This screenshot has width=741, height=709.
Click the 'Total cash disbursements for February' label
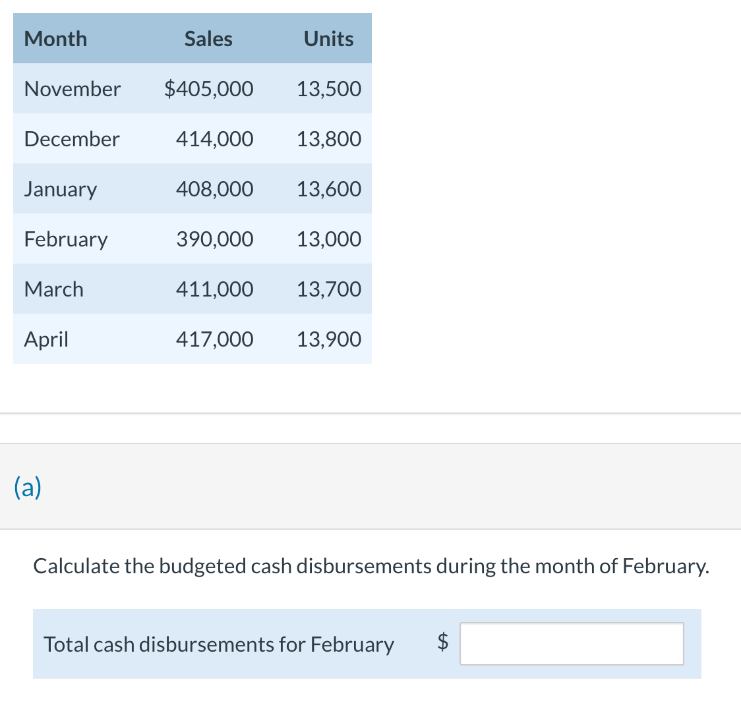click(219, 645)
